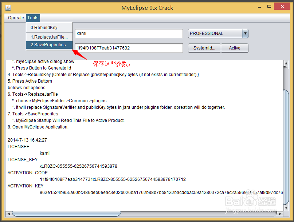The width and height of the screenshot is (294, 222).
Task: Click the Active button
Action: (235, 48)
